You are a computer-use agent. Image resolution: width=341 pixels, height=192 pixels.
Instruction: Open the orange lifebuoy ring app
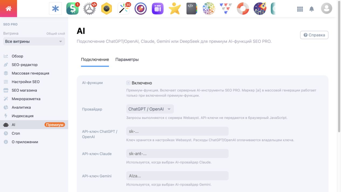click(243, 9)
